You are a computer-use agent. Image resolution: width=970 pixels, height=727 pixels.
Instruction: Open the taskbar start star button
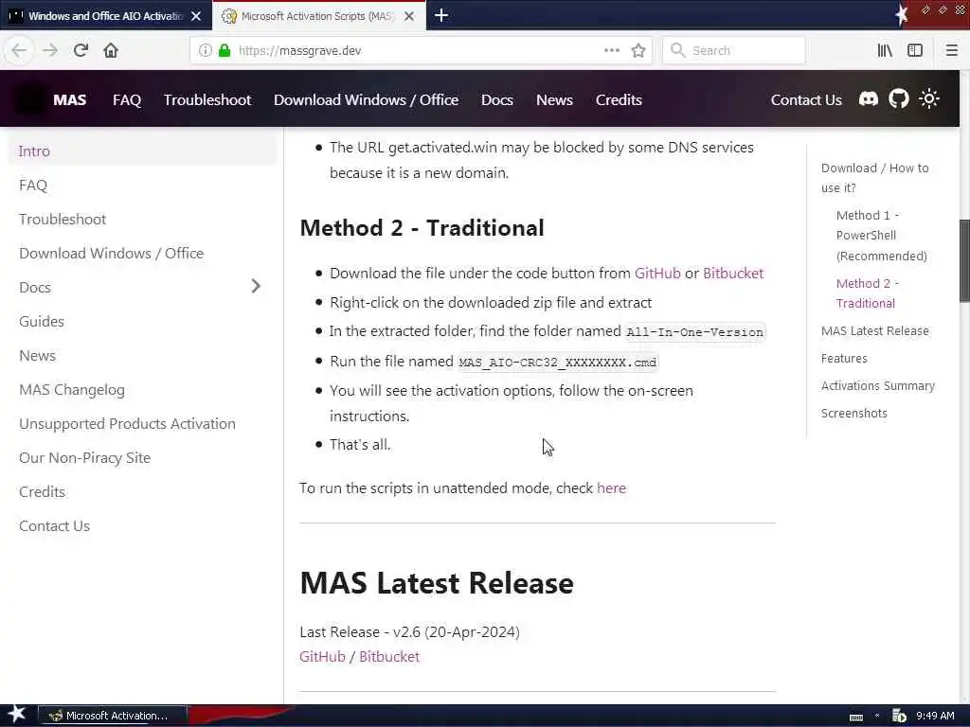coord(17,715)
